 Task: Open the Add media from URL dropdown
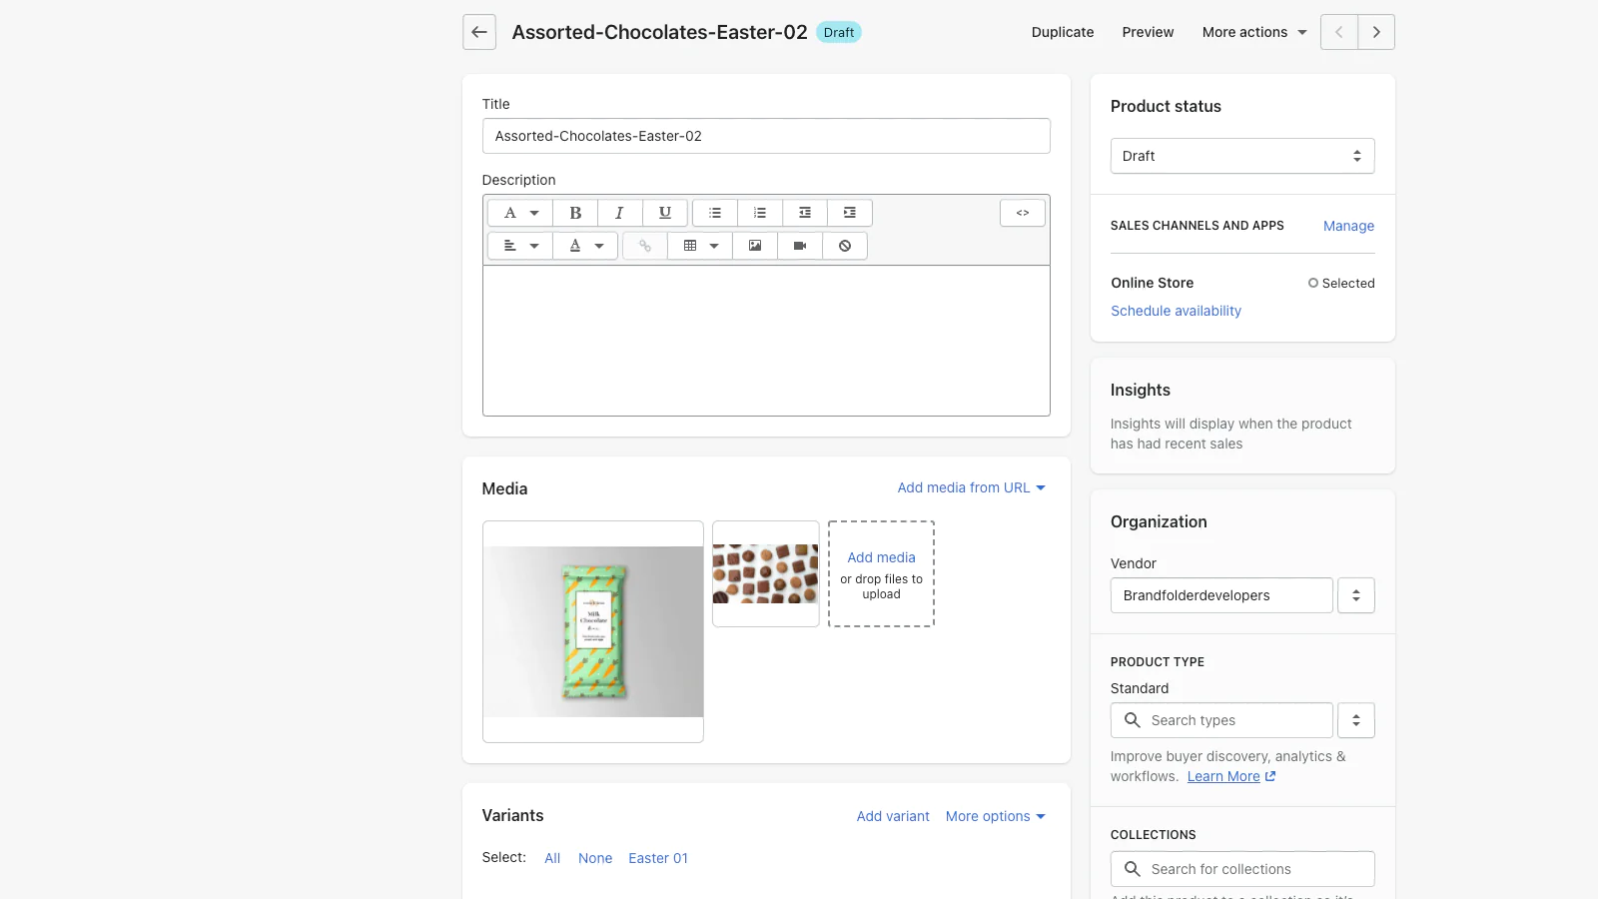(971, 487)
